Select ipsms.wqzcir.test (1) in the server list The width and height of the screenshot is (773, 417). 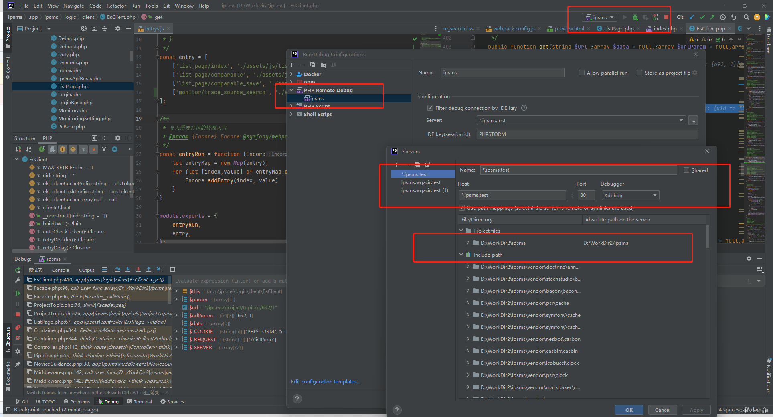tap(424, 190)
